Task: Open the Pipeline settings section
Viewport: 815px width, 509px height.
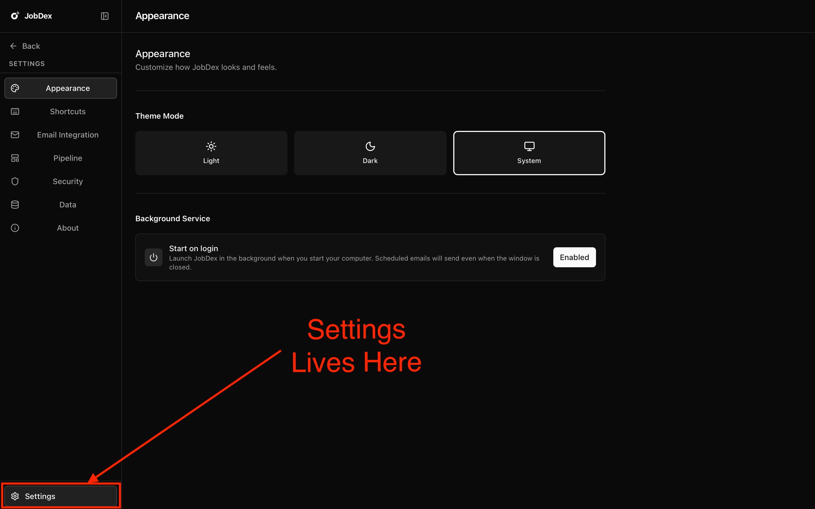Action: (x=61, y=158)
